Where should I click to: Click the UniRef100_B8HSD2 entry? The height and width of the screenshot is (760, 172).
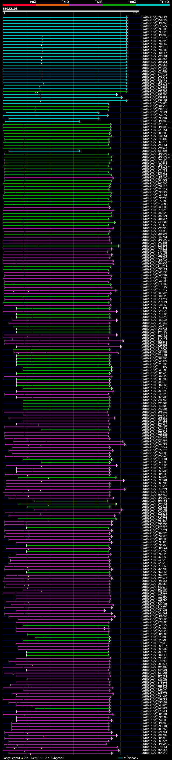[x=154, y=133]
